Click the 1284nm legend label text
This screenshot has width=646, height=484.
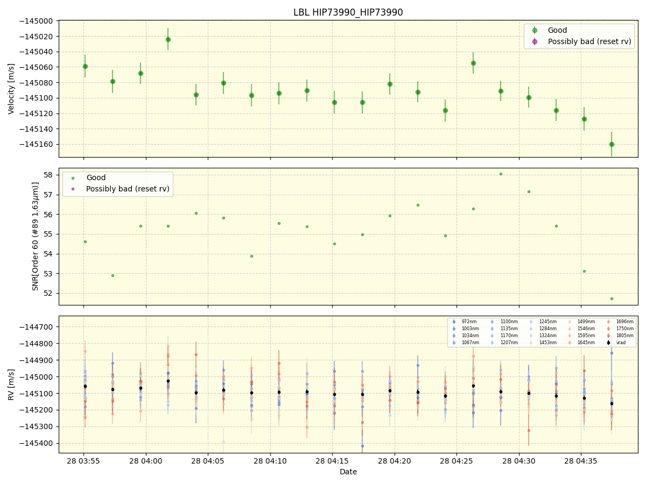click(547, 329)
